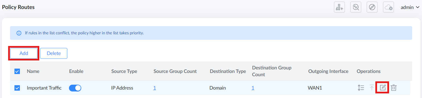The image size is (422, 98).
Task: Open the admin user dropdown
Action: pos(410,7)
